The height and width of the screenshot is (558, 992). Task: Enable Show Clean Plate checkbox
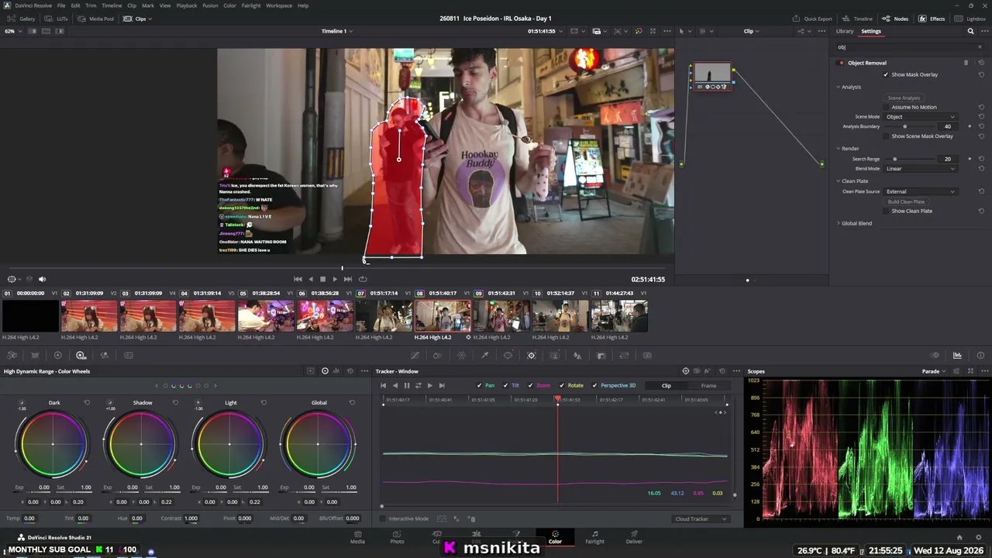886,211
